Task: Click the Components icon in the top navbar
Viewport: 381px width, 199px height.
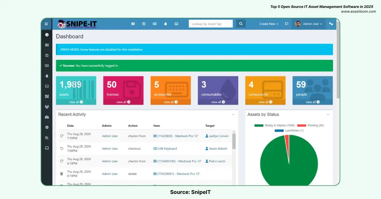Action: (x=176, y=23)
